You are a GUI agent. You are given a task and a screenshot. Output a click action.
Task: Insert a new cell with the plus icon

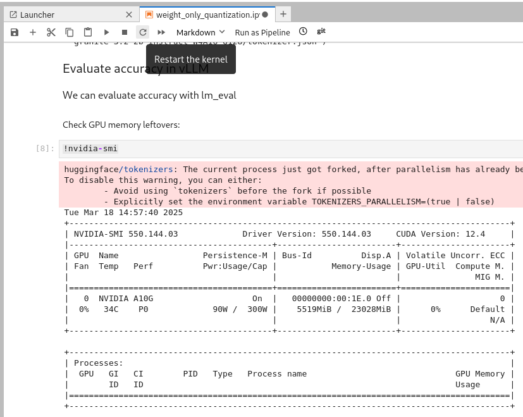(x=33, y=32)
